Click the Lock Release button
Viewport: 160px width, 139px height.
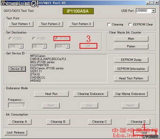point(16,133)
